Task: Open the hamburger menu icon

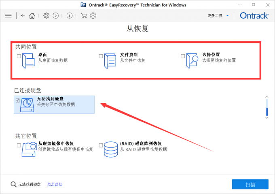Action: pos(8,16)
